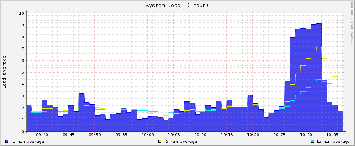Viewport: 355px width, 146px height.
Task: Click the 9 value on the load axis
Action: (23, 25)
